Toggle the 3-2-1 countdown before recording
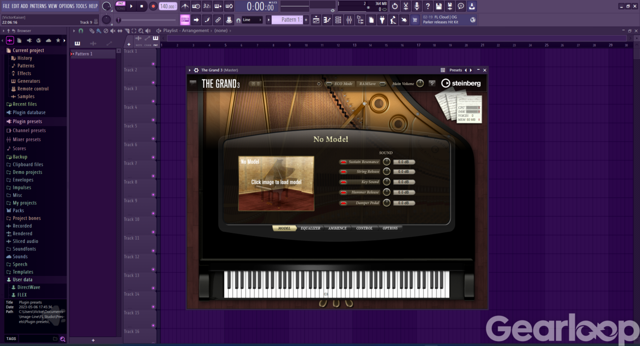 (x=207, y=6)
